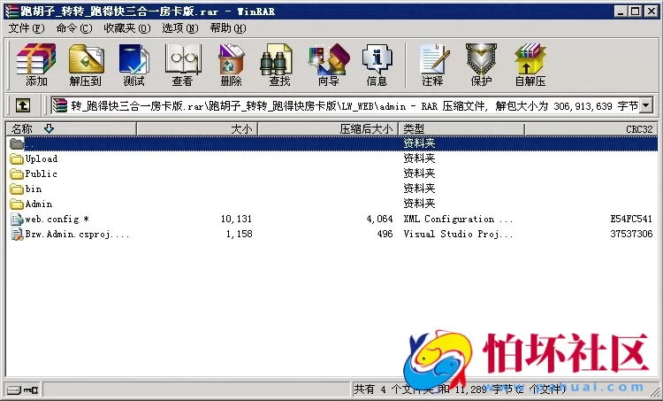Launch the Wizard (向导) icon

click(x=329, y=65)
